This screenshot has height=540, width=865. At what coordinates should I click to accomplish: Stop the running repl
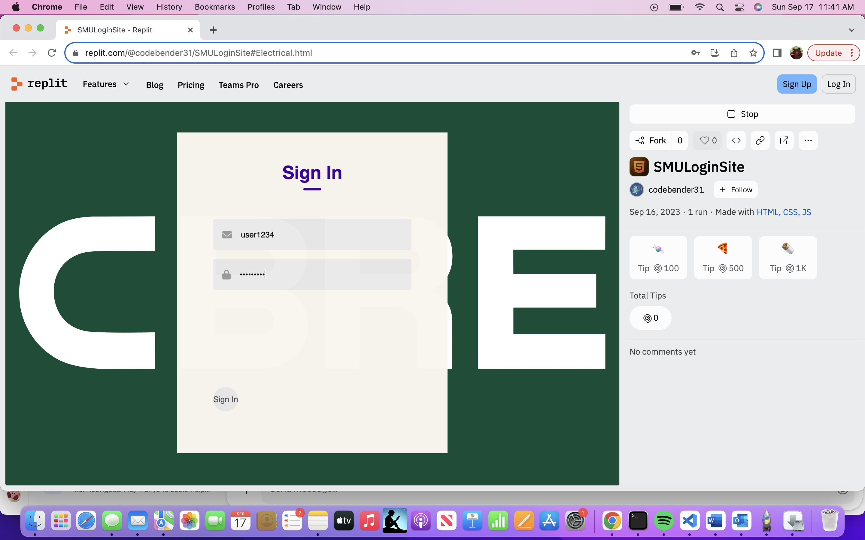[742, 114]
